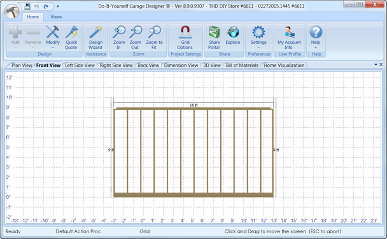Open the quick access toolbar customize arrow
387x239 pixels.
tap(58, 6)
